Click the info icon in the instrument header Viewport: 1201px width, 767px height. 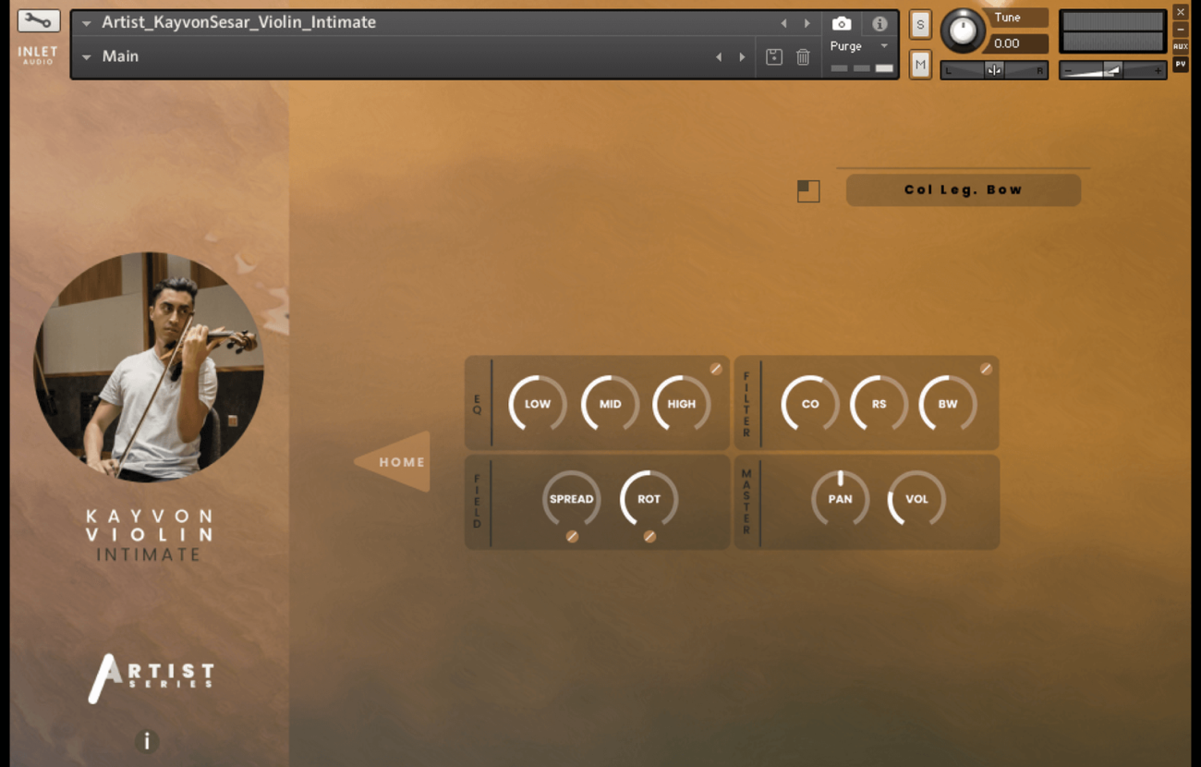click(880, 23)
